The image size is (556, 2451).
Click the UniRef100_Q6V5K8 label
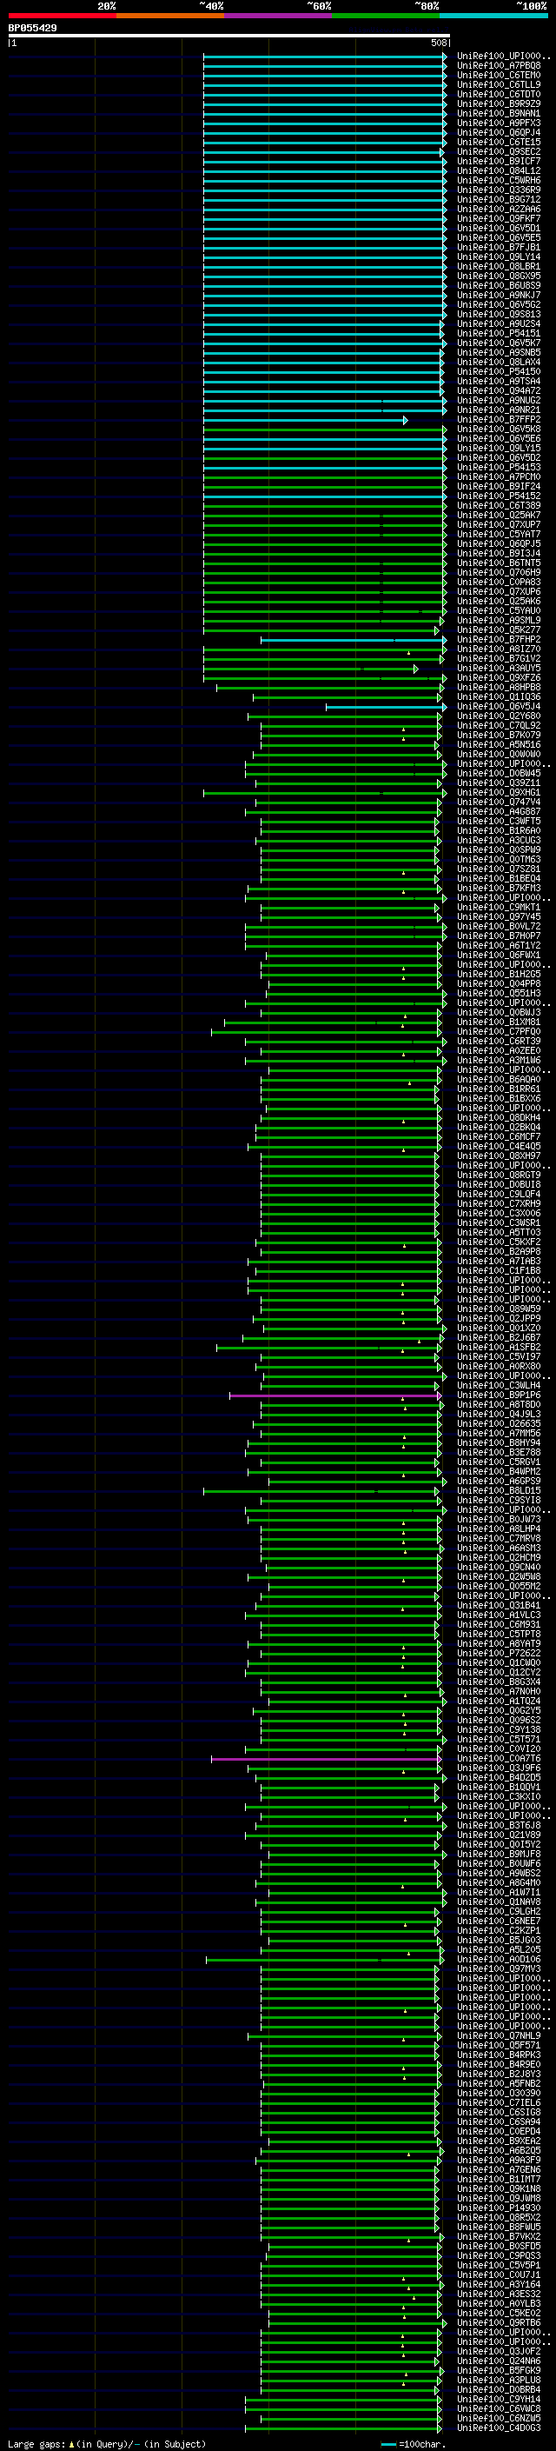(x=499, y=430)
